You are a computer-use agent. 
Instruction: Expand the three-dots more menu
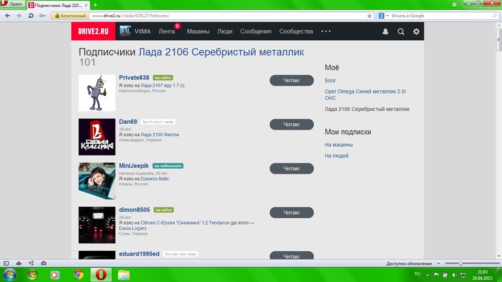326,31
